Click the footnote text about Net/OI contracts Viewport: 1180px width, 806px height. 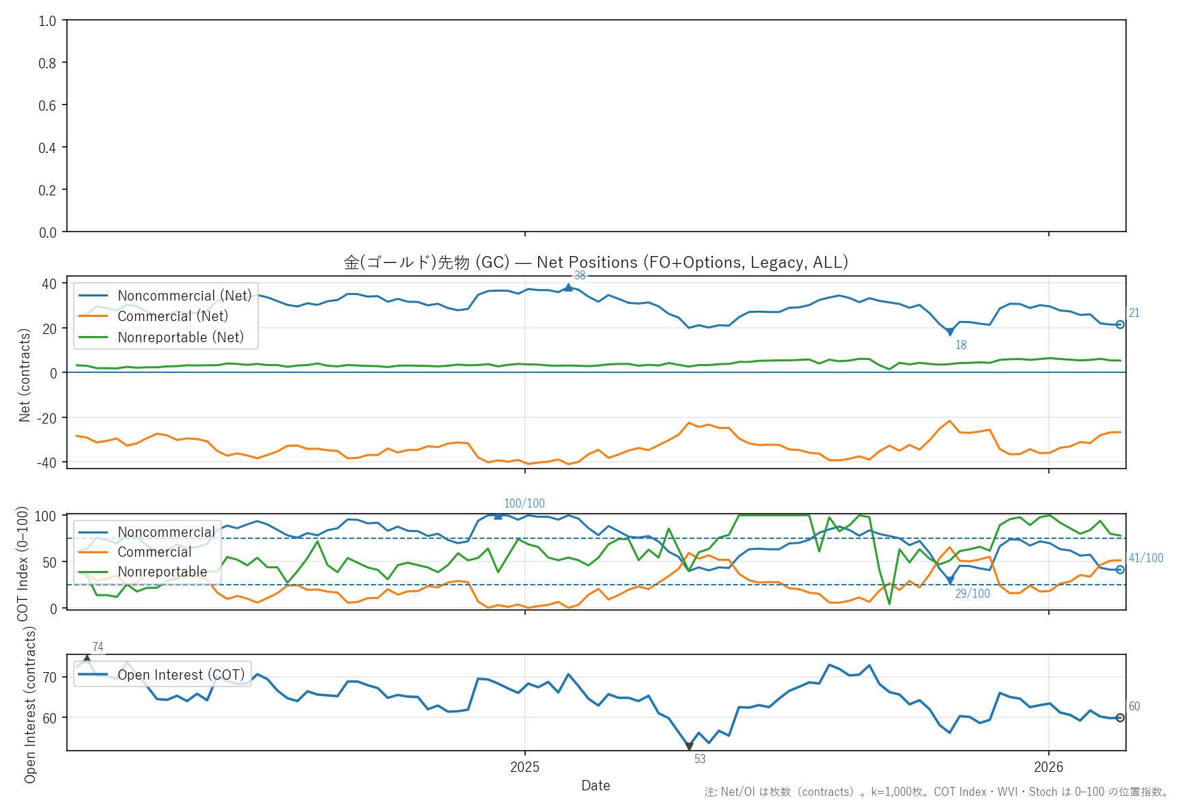tap(936, 792)
